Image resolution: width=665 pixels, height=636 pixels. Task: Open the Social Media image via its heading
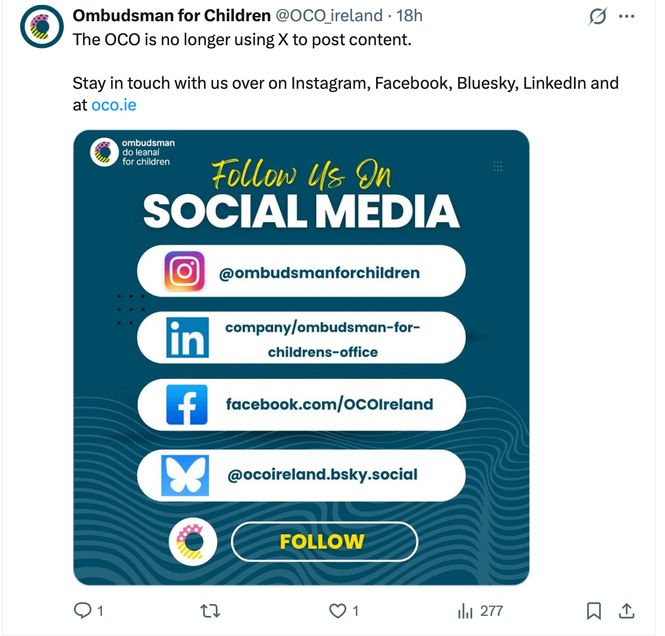point(301,211)
